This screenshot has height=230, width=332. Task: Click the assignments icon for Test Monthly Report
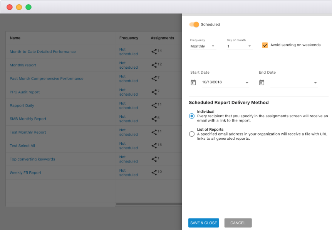pyautogui.click(x=154, y=132)
